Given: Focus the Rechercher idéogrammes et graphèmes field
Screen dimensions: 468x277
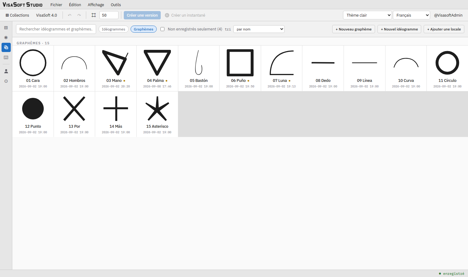Looking at the screenshot, I should pyautogui.click(x=56, y=29).
